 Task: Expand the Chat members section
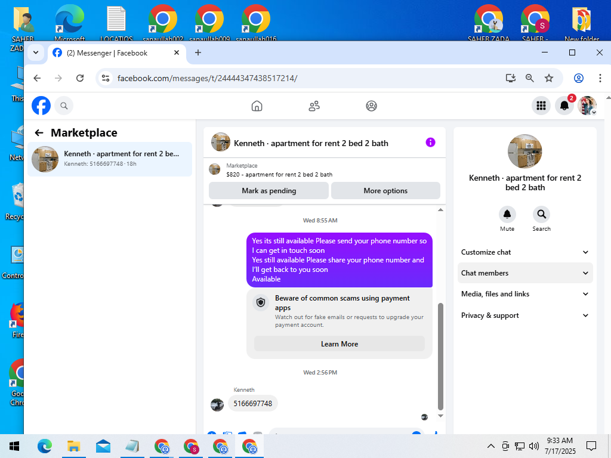pyautogui.click(x=525, y=273)
